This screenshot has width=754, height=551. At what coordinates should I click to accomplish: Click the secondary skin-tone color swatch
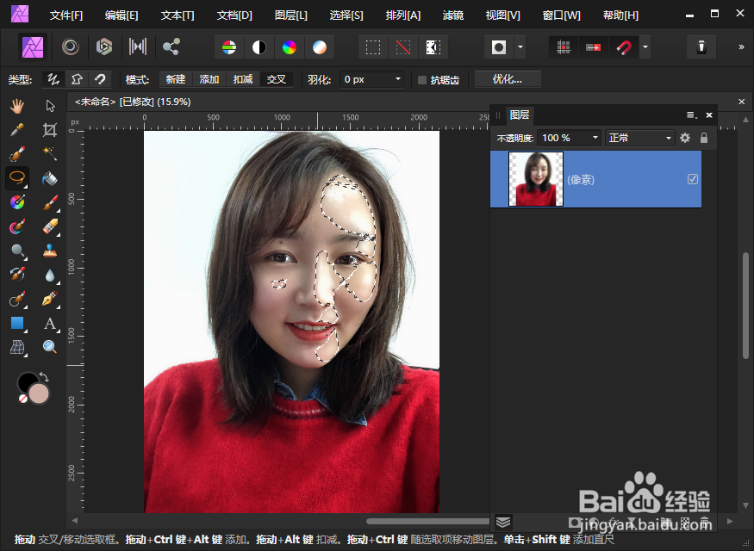click(x=39, y=394)
